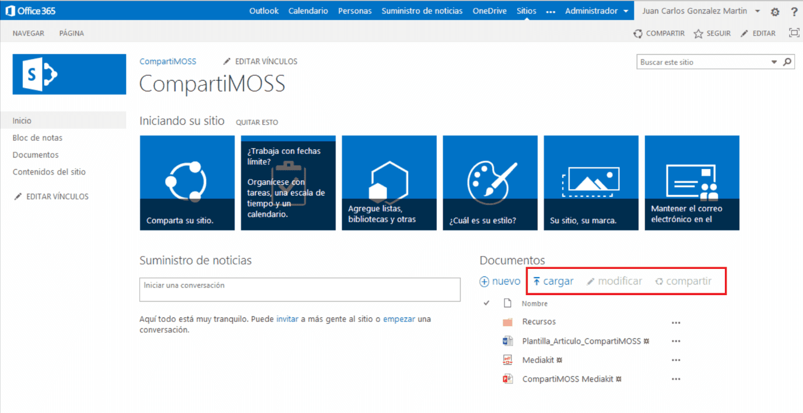Expand the search scope dropdown arrow
The width and height of the screenshot is (803, 413).
coord(774,62)
